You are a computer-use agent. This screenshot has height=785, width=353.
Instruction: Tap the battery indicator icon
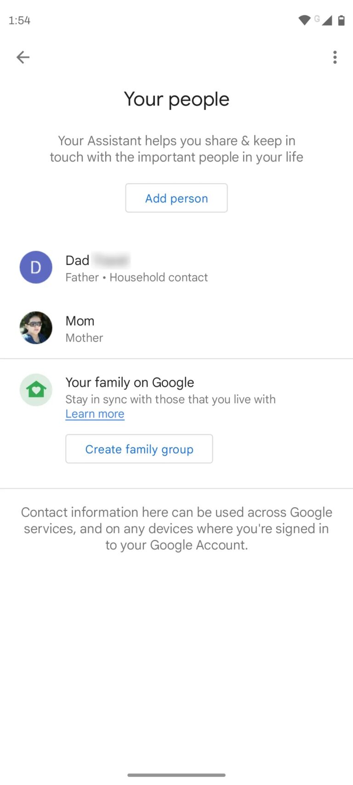[341, 20]
